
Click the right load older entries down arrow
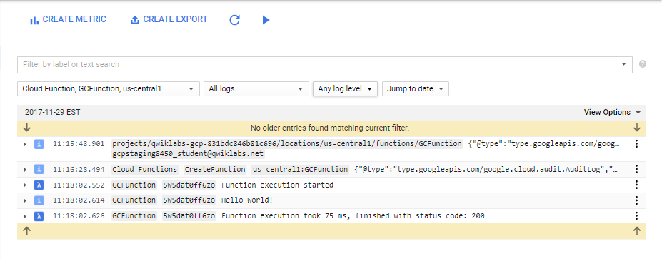[637, 128]
